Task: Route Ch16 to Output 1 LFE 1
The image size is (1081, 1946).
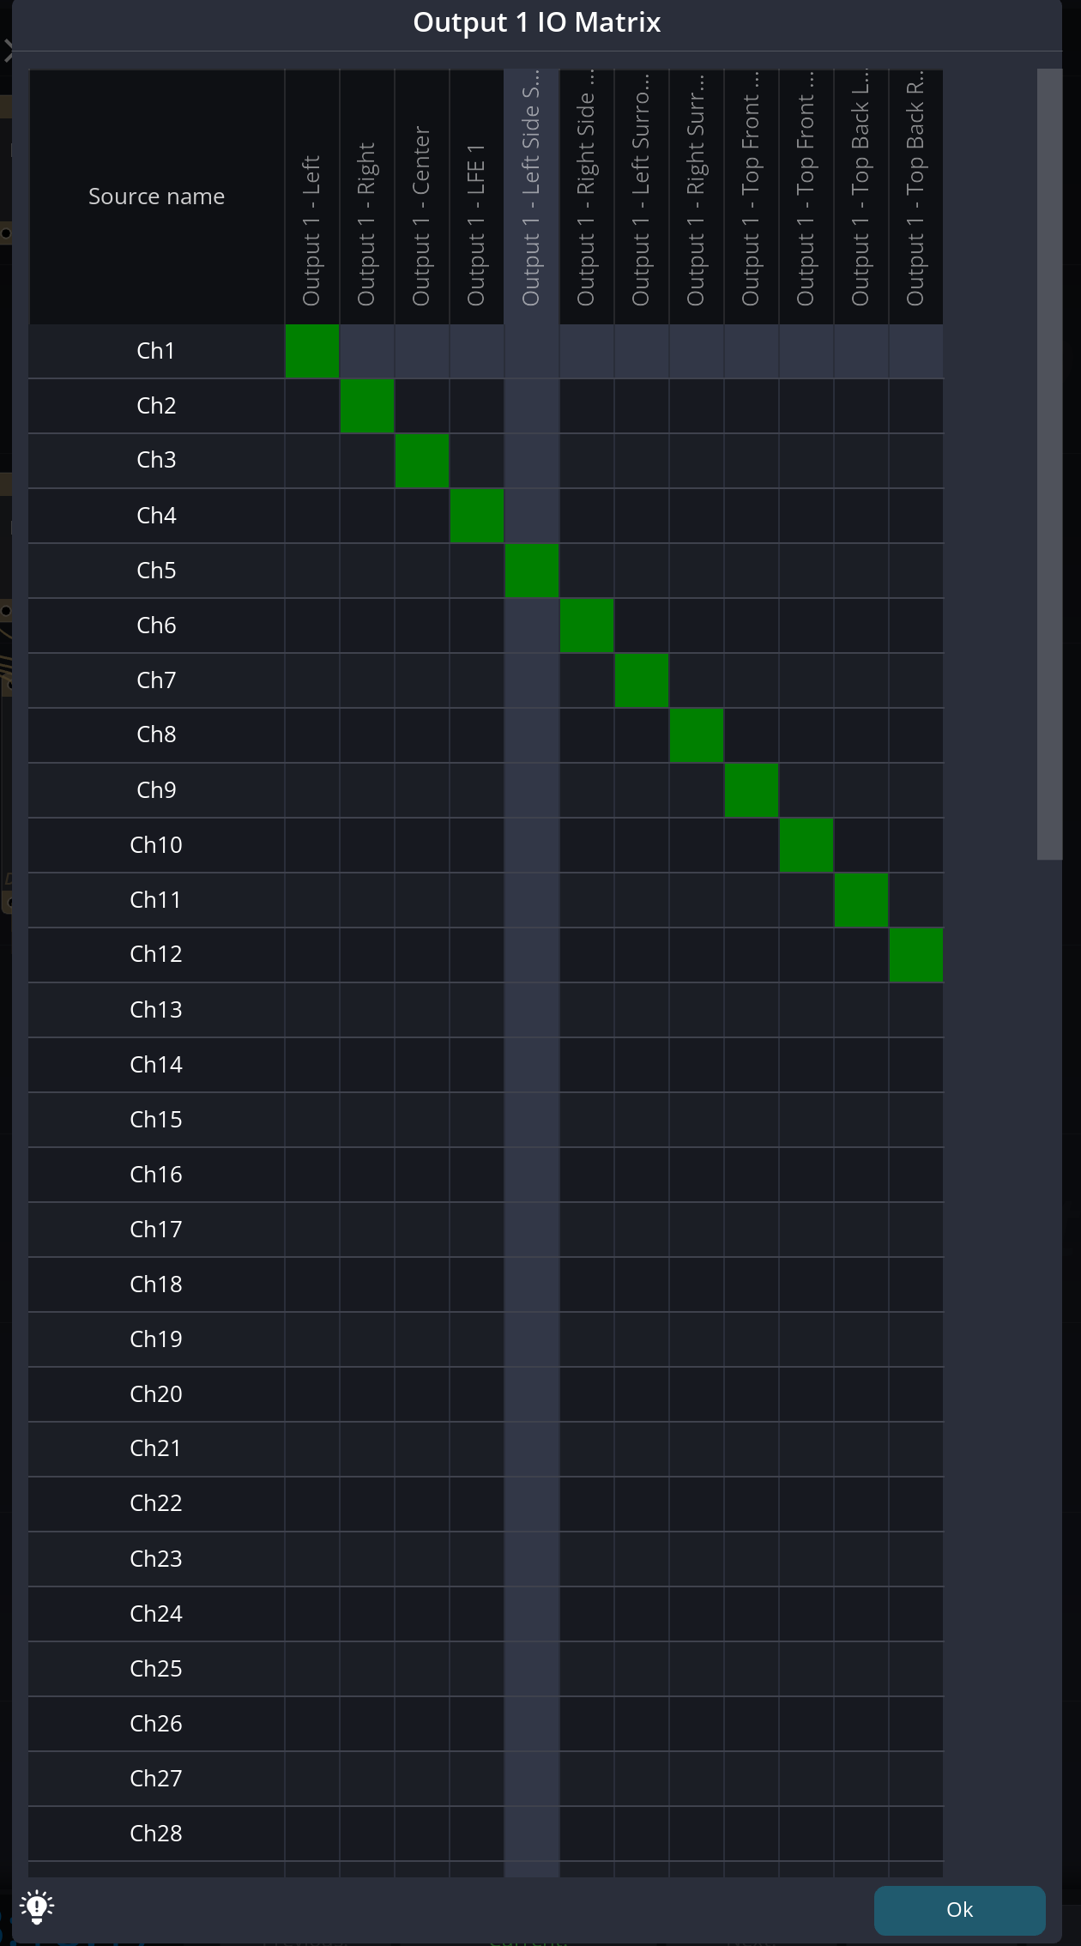Action: (x=477, y=1175)
